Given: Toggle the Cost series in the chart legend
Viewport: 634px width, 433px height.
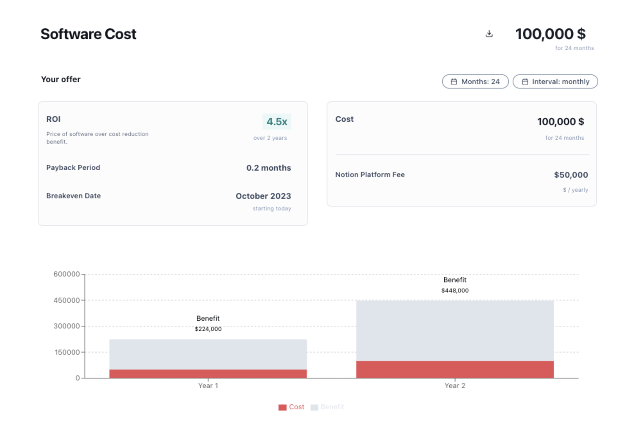Looking at the screenshot, I should (296, 407).
